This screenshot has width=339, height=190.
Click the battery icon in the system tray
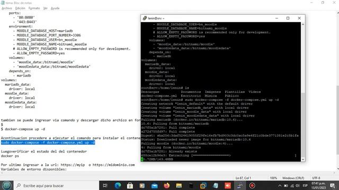(x=286, y=186)
